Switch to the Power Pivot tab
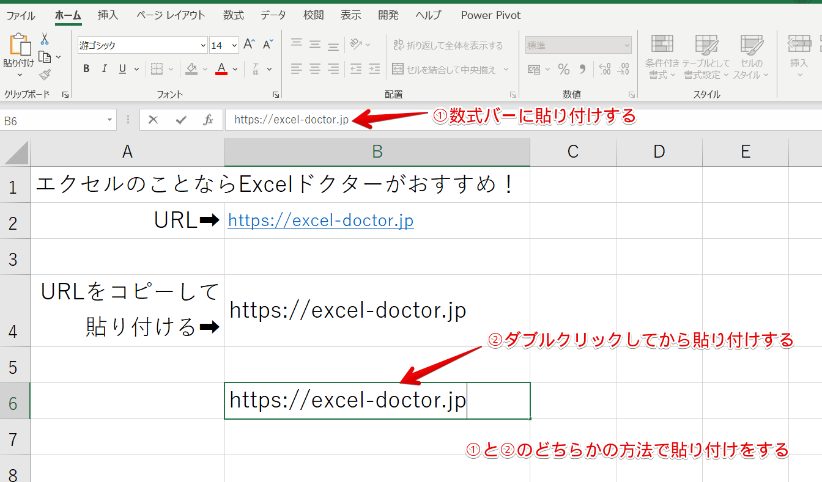 point(491,15)
